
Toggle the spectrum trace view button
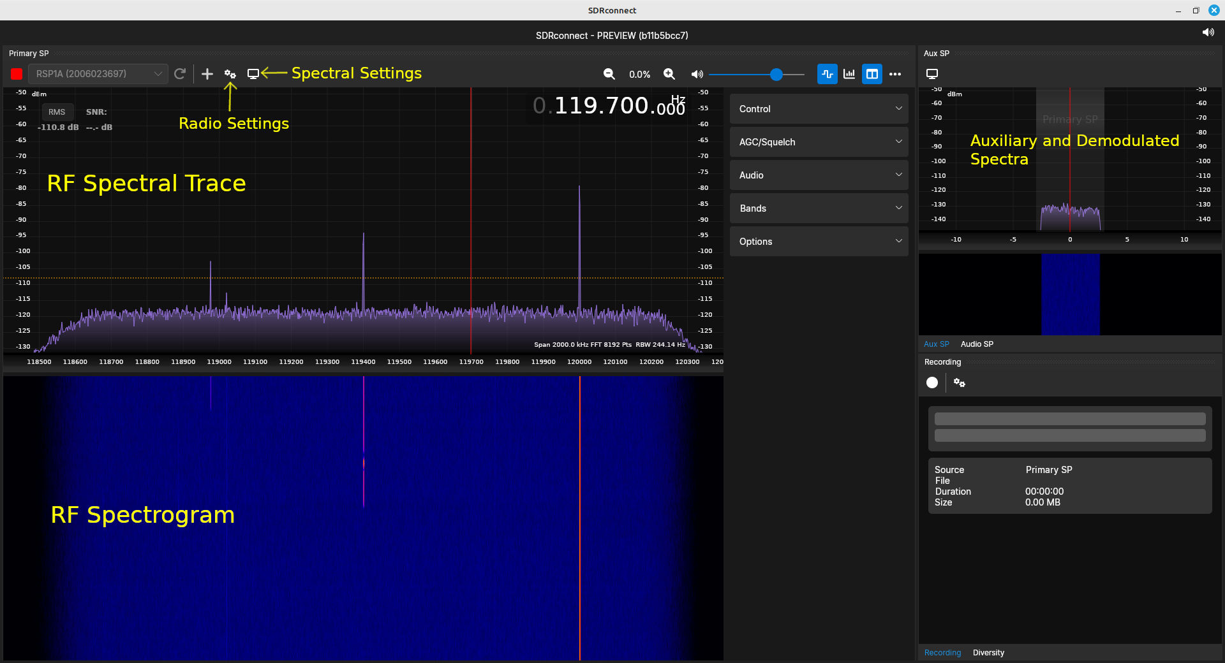coord(828,74)
